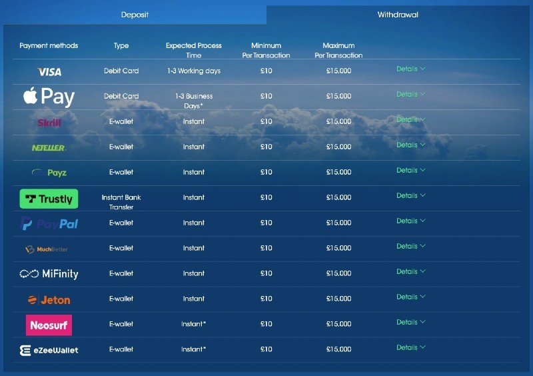Viewport: 533px width, 376px height.
Task: Click 'E-wallet' in the MuchBetter row
Action: (121, 248)
